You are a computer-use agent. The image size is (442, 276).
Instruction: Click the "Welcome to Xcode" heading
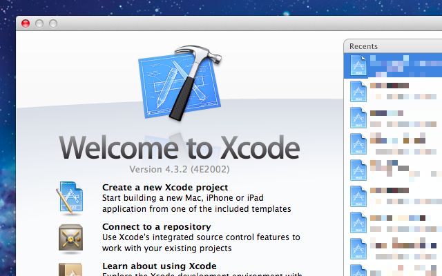(x=180, y=148)
